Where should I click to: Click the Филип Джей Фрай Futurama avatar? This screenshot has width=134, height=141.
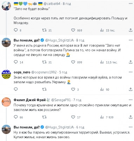click(x=6, y=102)
